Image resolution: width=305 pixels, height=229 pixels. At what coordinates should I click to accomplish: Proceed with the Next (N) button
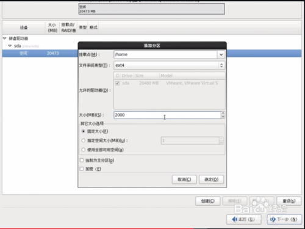coord(284,219)
